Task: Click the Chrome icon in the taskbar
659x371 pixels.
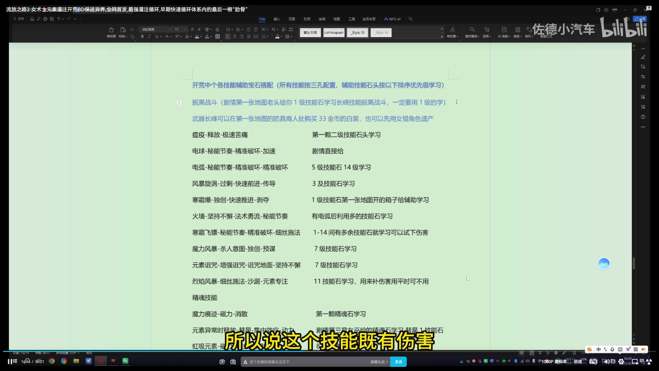Action: 52,361
